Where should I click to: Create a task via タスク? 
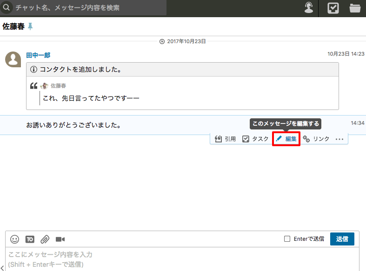pyautogui.click(x=255, y=139)
